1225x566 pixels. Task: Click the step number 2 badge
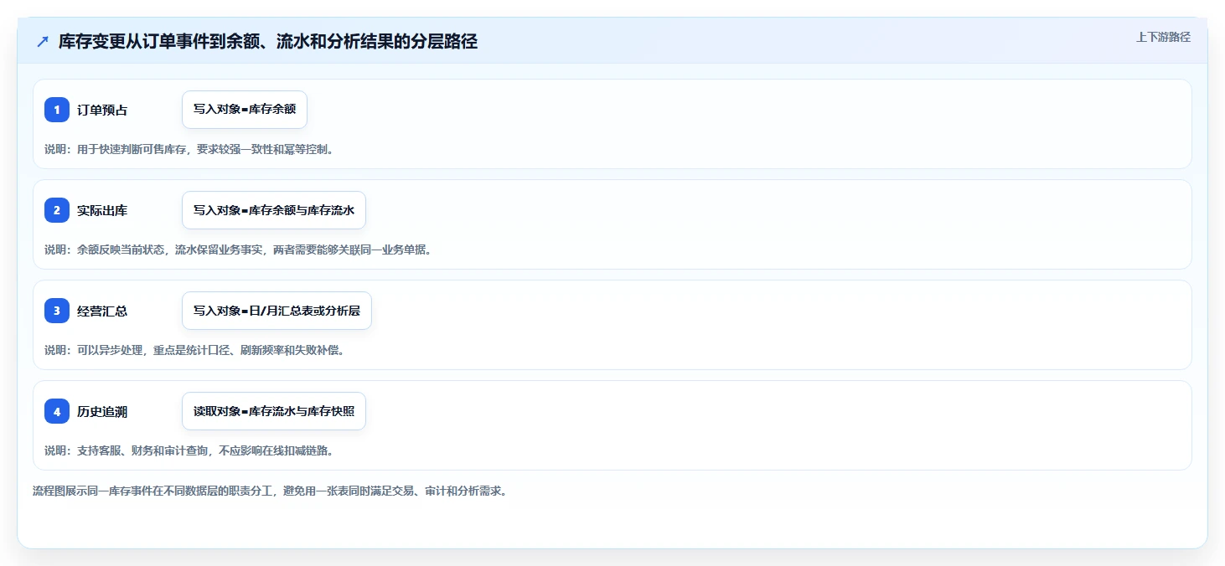coord(57,210)
